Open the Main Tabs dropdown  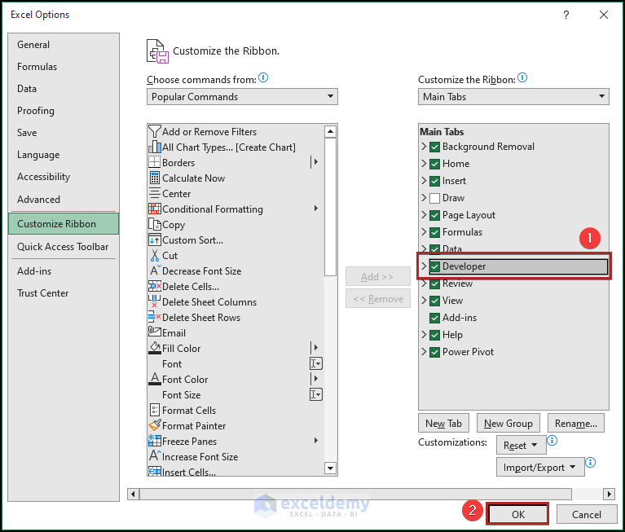click(x=513, y=97)
